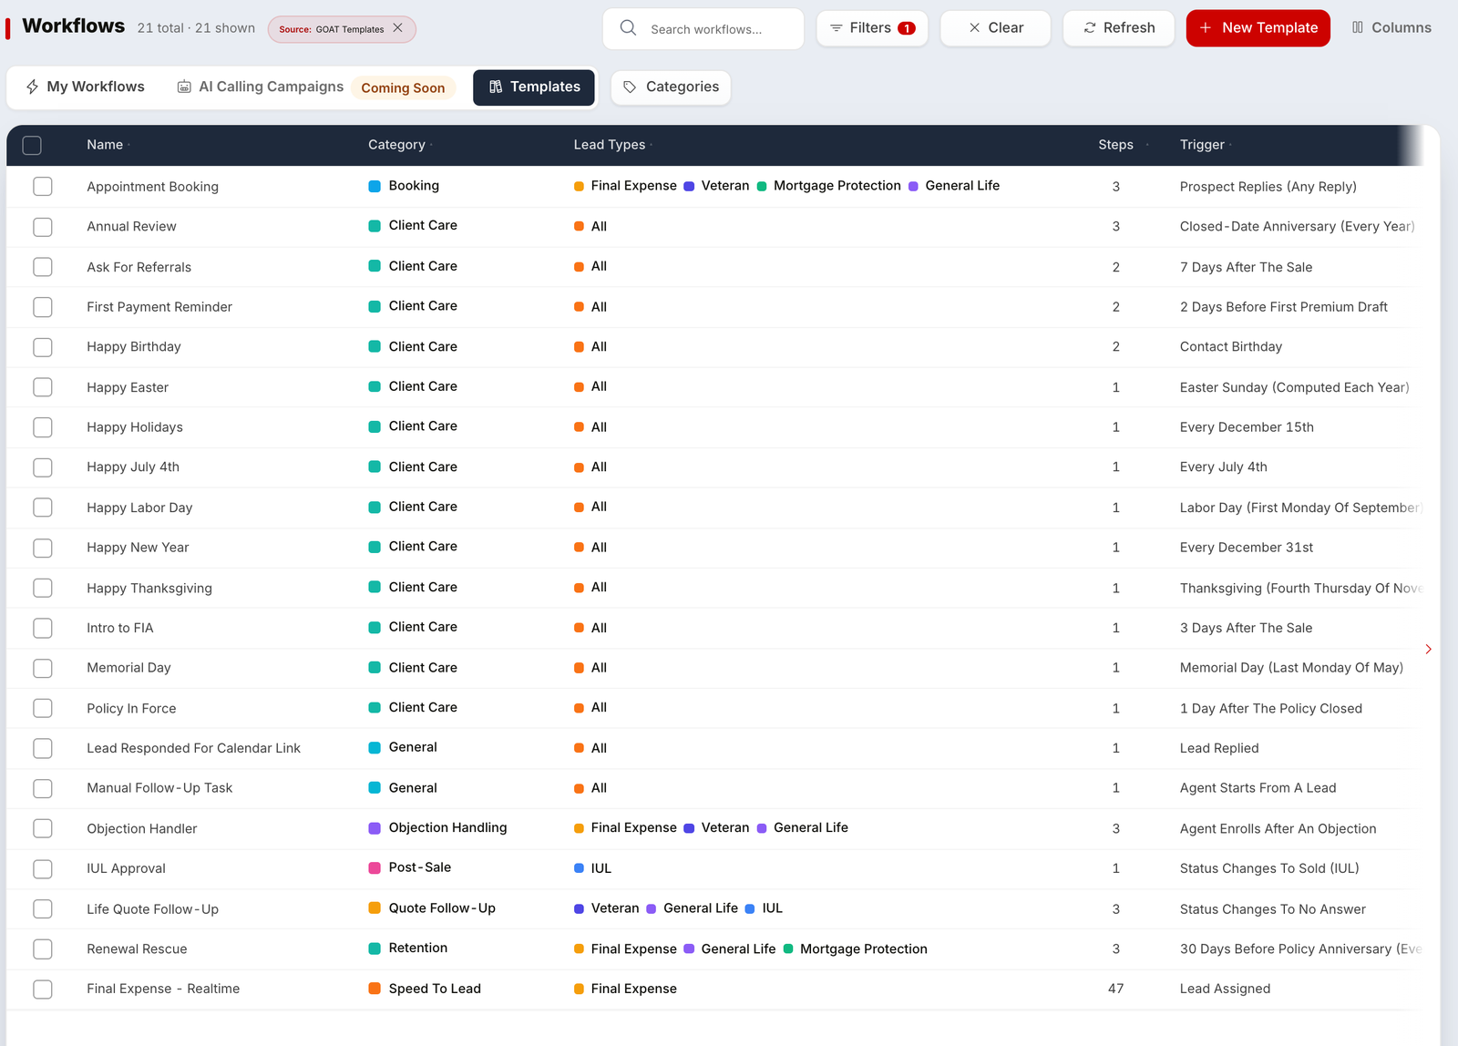
Task: Switch to the My Workflows tab
Action: pos(85,87)
